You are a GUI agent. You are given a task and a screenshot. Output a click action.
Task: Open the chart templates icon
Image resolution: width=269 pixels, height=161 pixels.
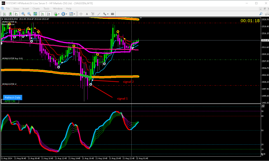pos(71,14)
